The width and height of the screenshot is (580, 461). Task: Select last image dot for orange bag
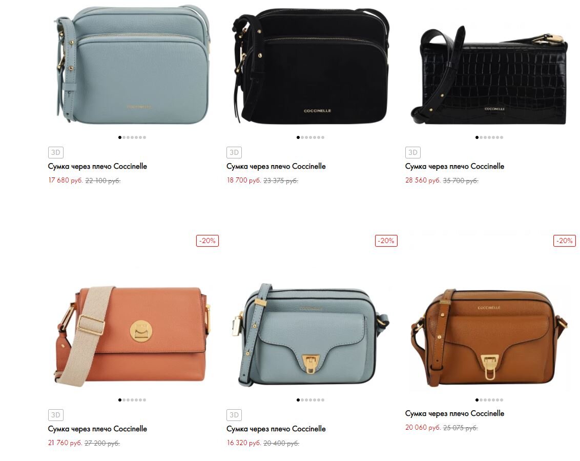tap(144, 400)
